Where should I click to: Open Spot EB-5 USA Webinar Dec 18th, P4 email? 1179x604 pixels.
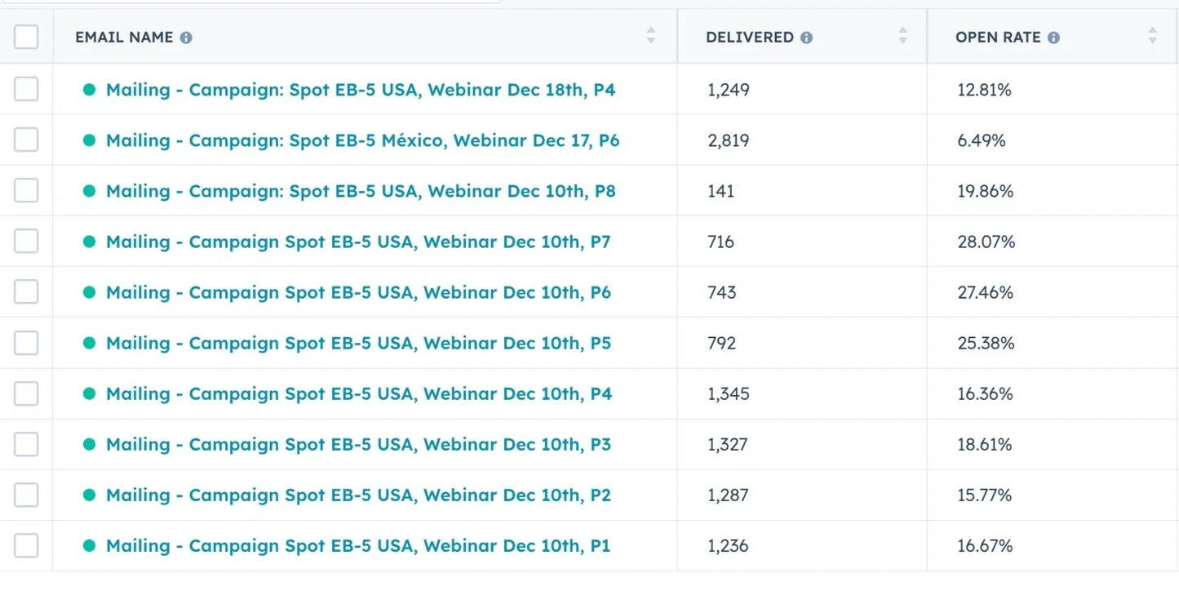tap(361, 90)
